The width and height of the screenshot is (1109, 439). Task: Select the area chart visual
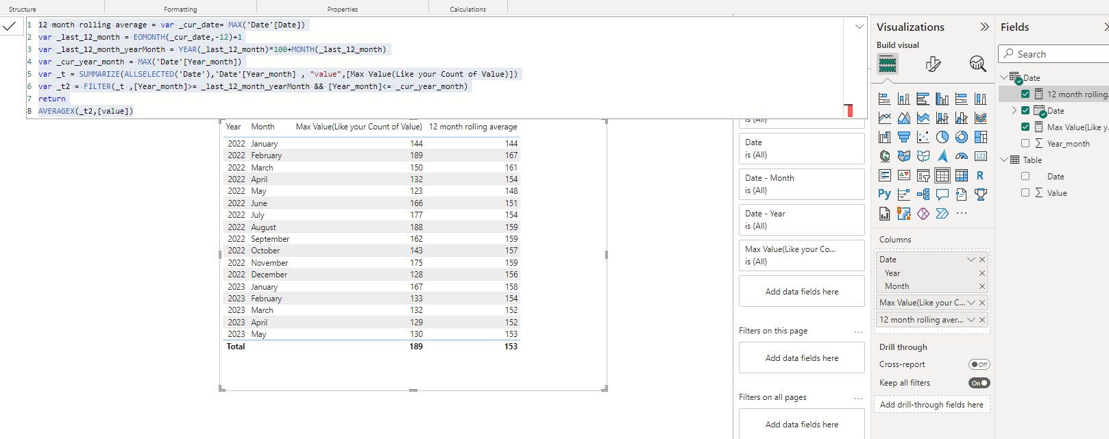(x=904, y=118)
